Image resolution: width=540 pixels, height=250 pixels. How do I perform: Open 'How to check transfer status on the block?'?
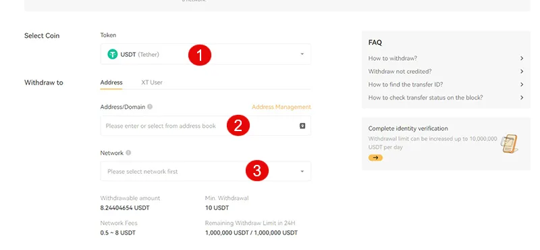[x=426, y=97]
